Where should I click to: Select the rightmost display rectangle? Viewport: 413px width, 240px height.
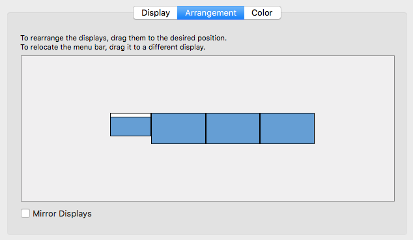tap(287, 128)
